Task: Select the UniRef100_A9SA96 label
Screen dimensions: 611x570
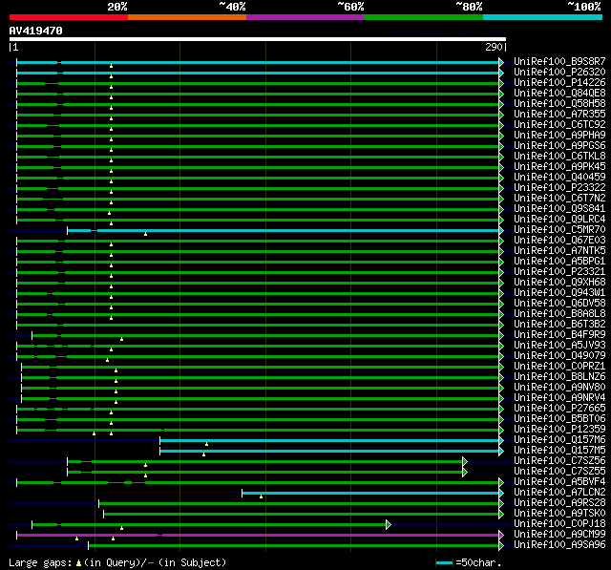Action: coord(559,545)
